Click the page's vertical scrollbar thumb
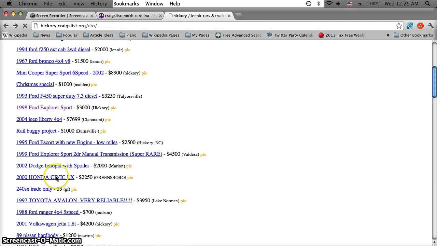Screen dimensions: 437x246 [434, 81]
